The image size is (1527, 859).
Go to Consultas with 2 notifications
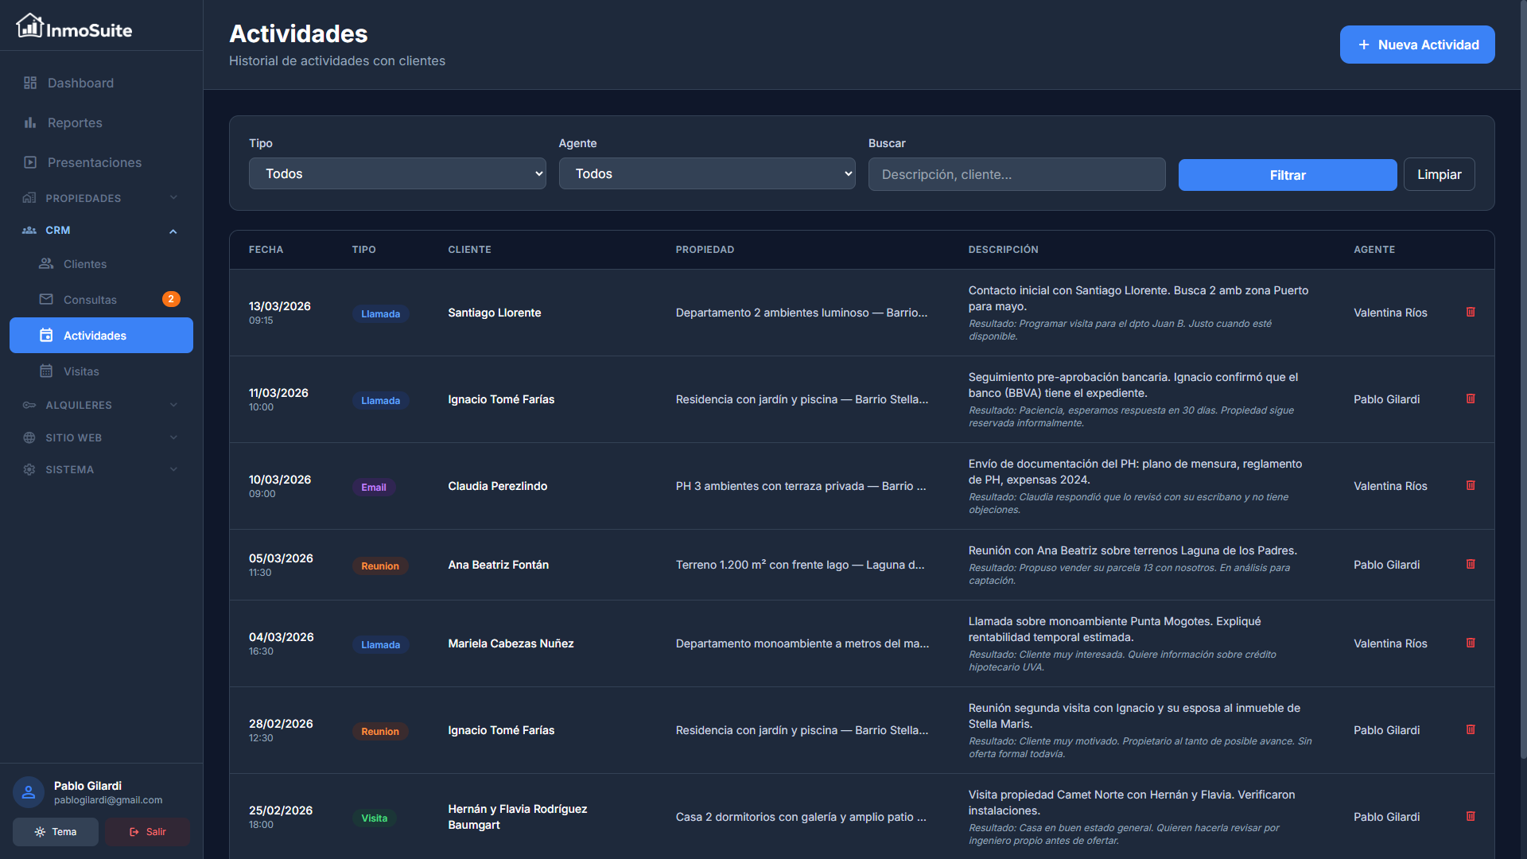(x=90, y=300)
